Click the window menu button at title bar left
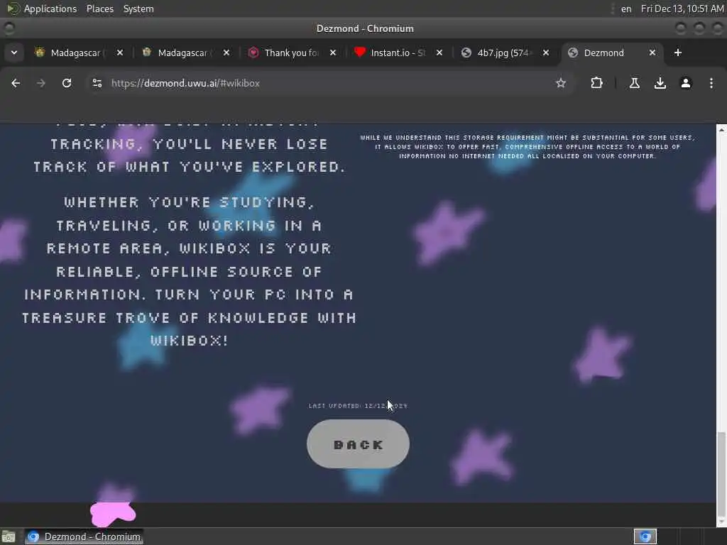 point(9,28)
